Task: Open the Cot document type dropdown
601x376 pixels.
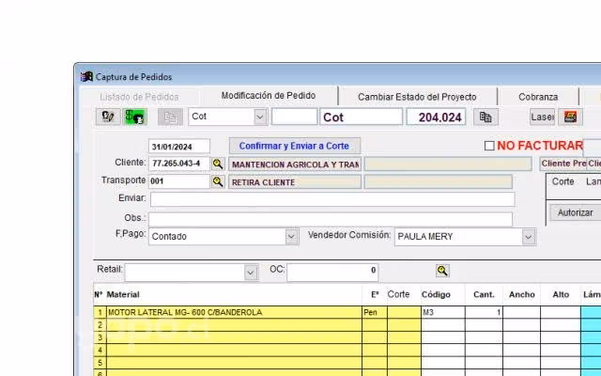Action: click(x=259, y=117)
